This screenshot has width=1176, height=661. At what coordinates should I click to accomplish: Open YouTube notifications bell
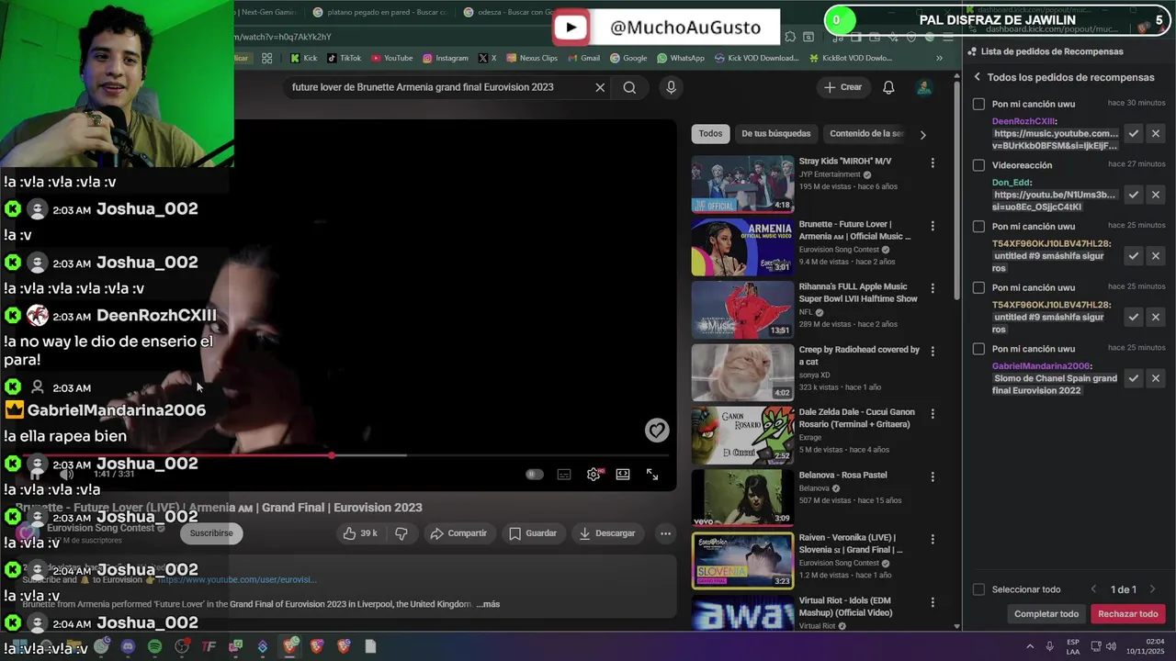pyautogui.click(x=888, y=87)
